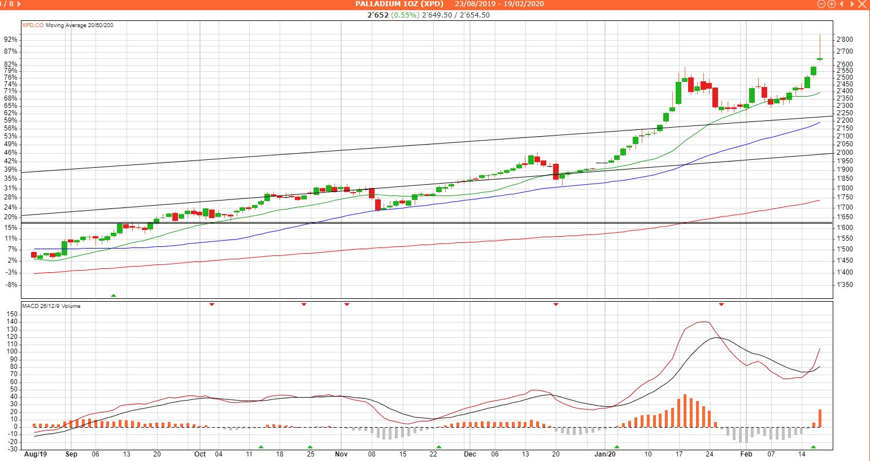Image resolution: width=870 pixels, height=461 pixels.
Task: Close the palladium chart with X icon
Action: pyautogui.click(x=862, y=4)
